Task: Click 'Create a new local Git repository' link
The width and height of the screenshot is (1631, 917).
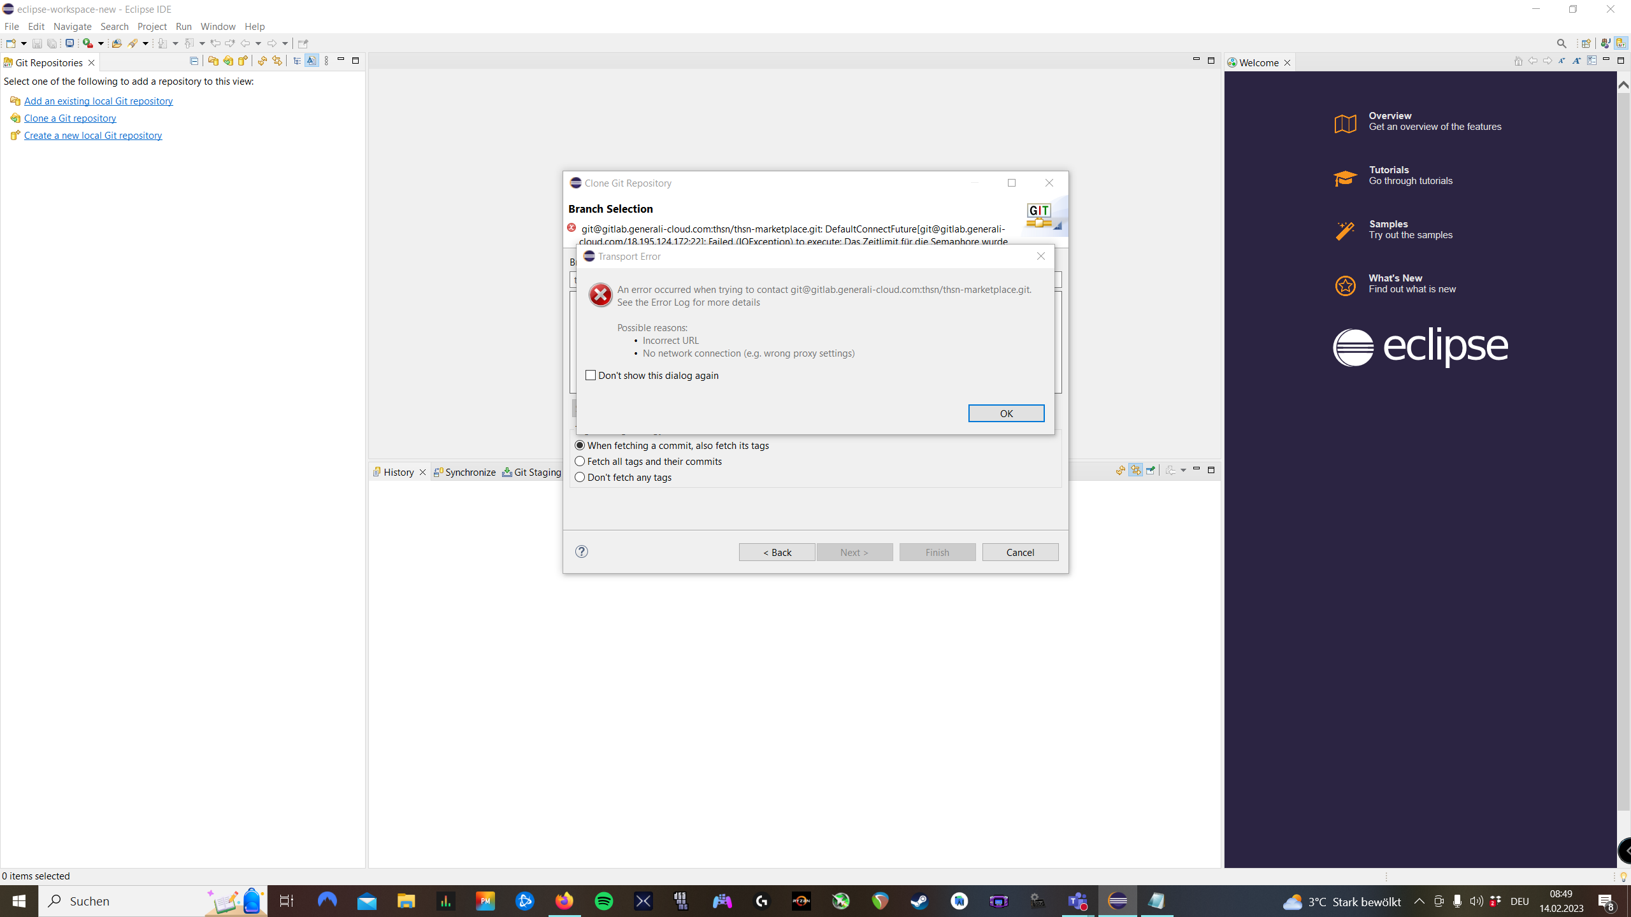Action: (x=93, y=135)
